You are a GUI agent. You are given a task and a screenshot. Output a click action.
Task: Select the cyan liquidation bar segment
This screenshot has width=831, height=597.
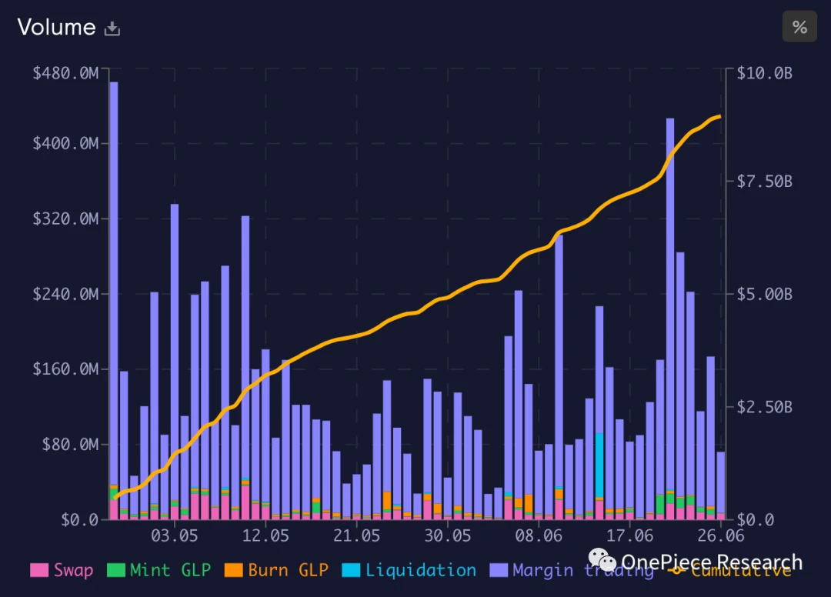tap(599, 465)
